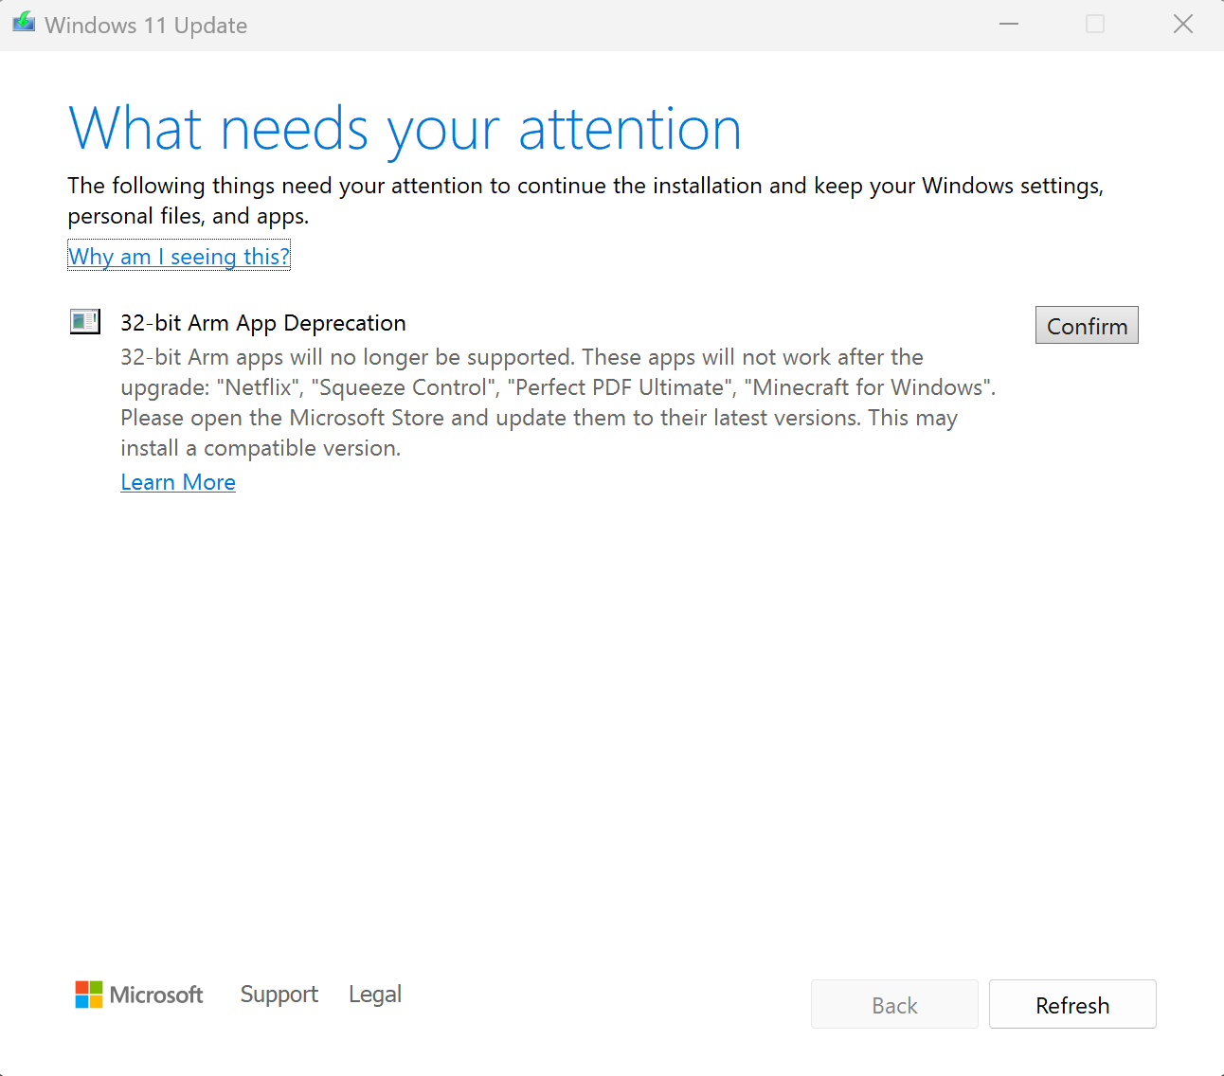Viewport: 1224px width, 1076px height.
Task: Click the Microsoft logo in the footer
Action: point(139,995)
